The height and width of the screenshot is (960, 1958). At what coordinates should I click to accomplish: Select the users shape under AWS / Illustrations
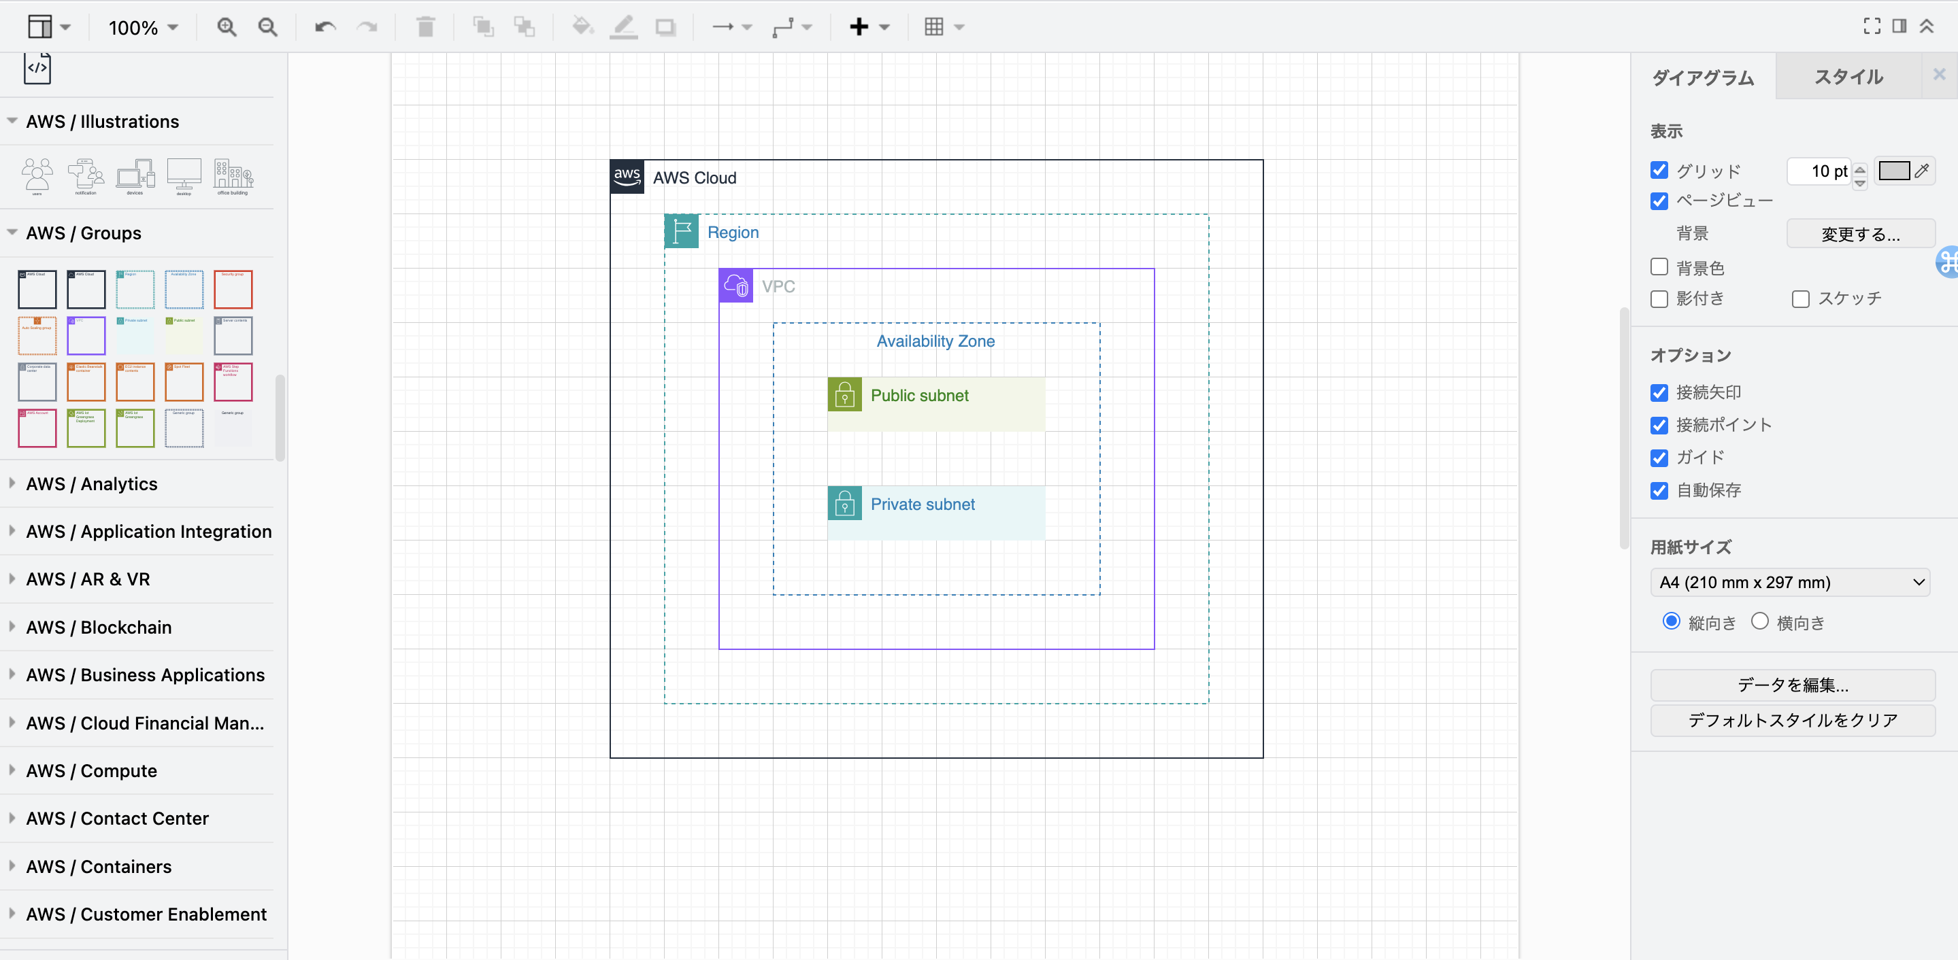36,175
